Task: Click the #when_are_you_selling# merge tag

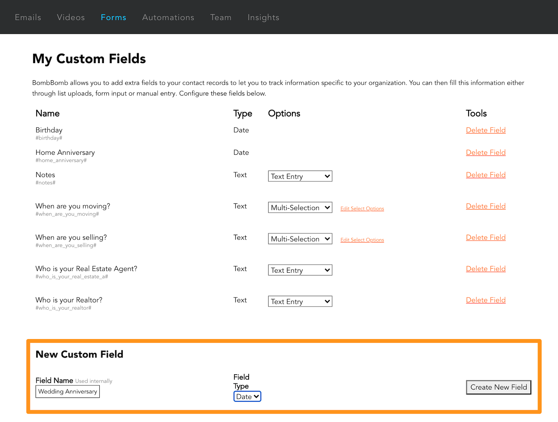Action: click(x=66, y=246)
